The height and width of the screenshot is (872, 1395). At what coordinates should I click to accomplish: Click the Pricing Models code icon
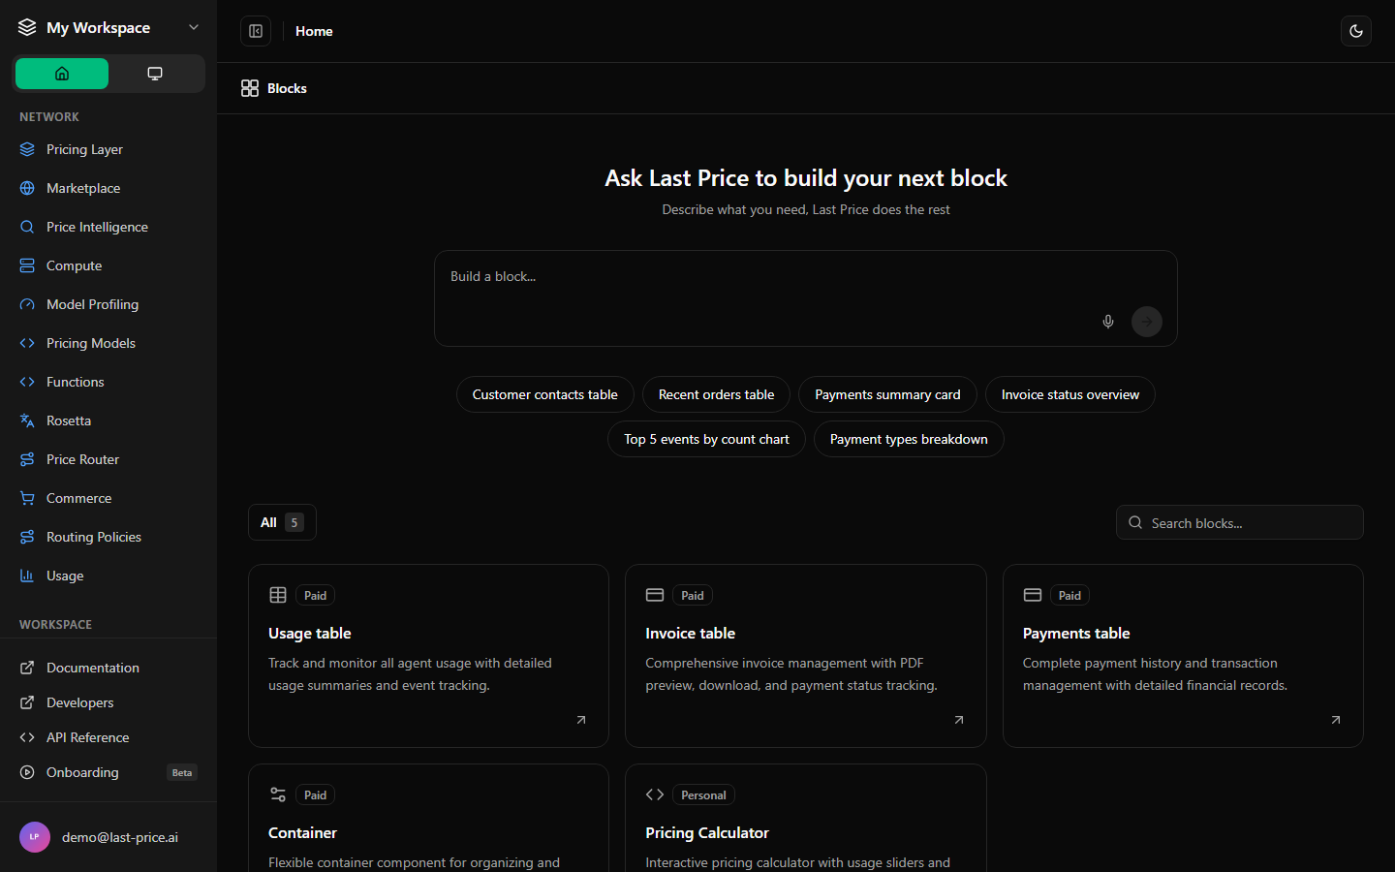[x=27, y=343]
